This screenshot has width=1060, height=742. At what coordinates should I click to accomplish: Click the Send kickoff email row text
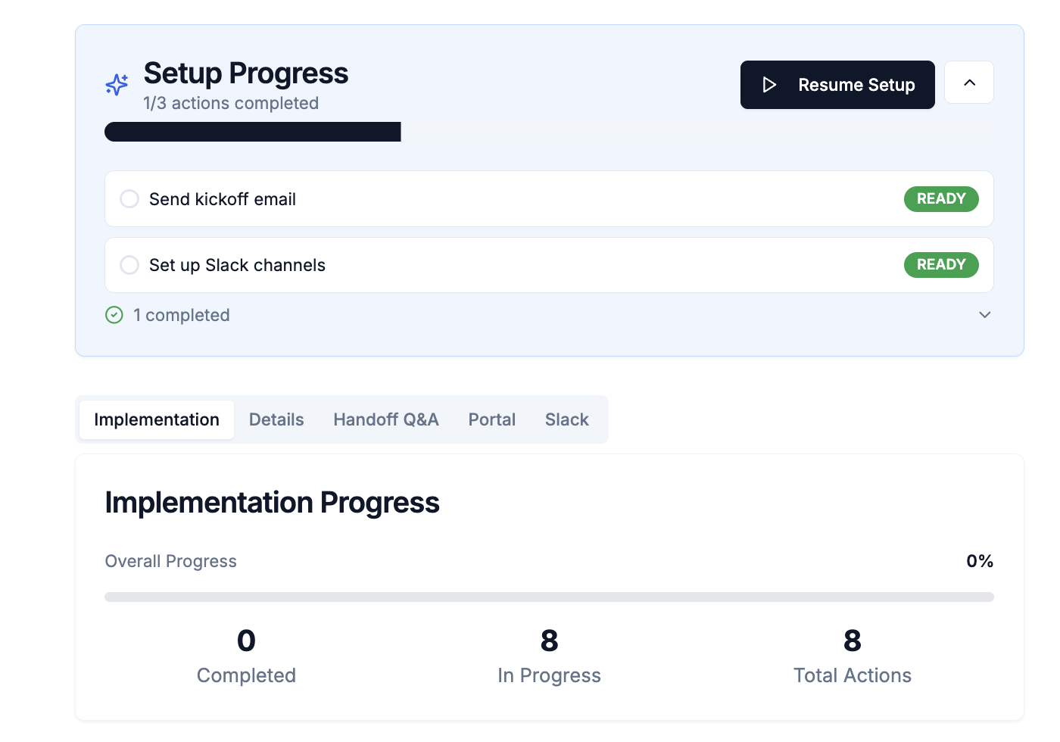[223, 199]
